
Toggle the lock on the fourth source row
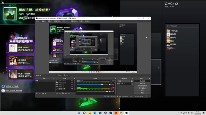point(75,87)
